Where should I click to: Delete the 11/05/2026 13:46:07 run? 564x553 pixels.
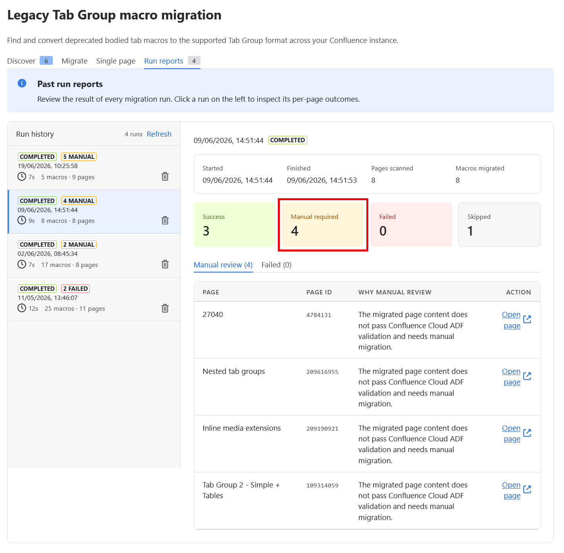pos(165,308)
